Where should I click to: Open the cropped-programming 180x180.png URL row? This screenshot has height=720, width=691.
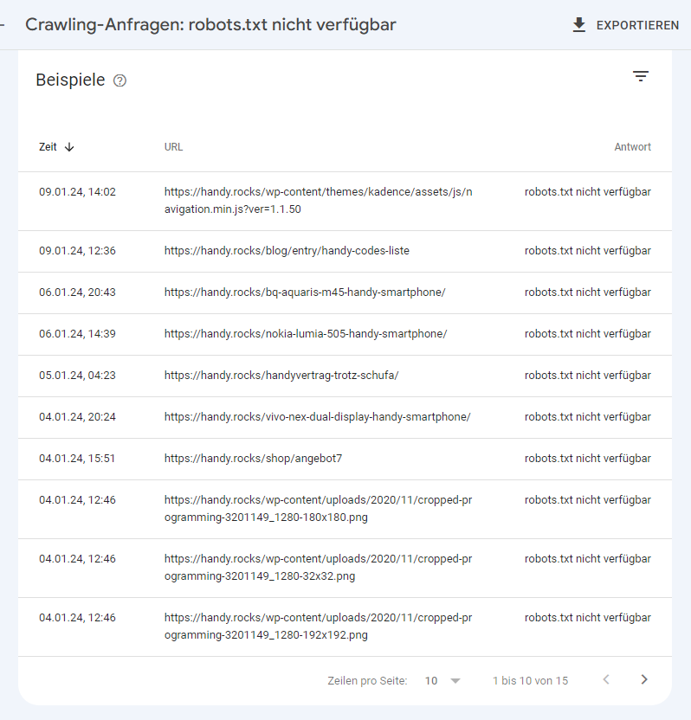(319, 509)
